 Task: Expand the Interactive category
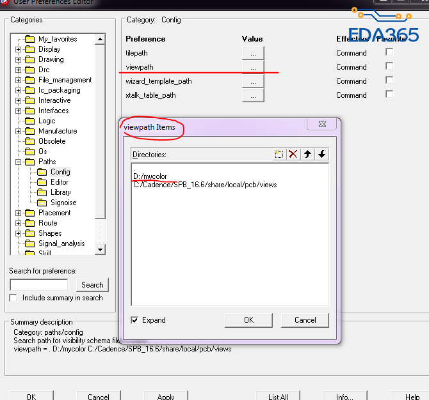(18, 100)
